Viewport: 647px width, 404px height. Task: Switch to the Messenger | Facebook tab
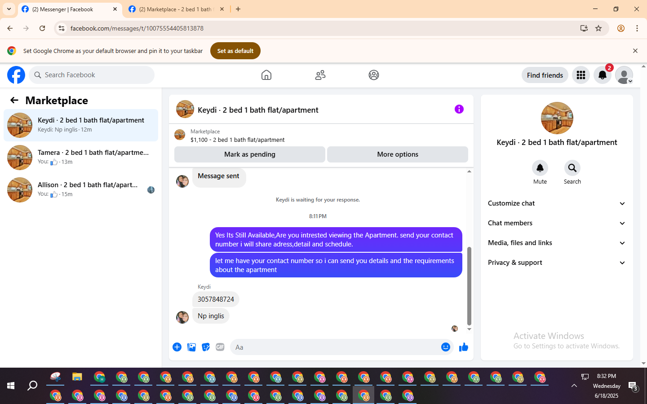(x=70, y=9)
